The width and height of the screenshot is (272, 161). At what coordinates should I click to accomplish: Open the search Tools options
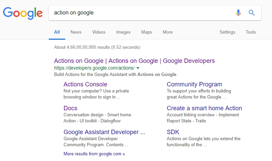click(x=251, y=32)
